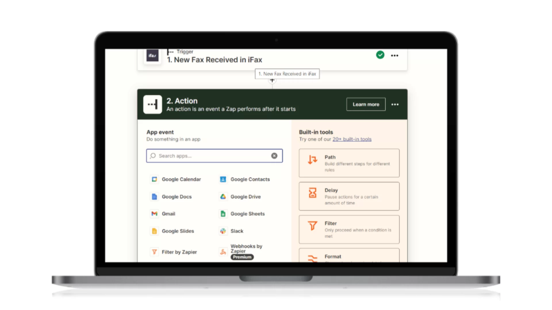
Task: Click the Filter by Zapier label
Action: click(x=179, y=252)
